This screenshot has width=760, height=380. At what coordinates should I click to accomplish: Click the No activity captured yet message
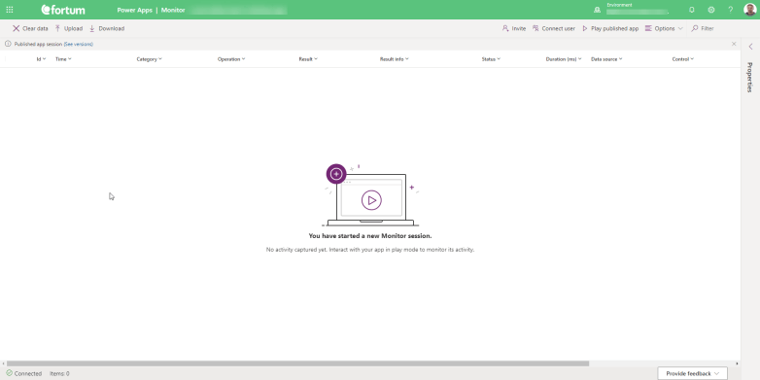tap(370, 250)
